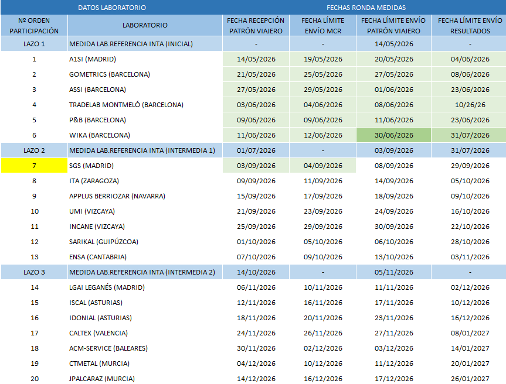Click shipping date 05/11/2026 in LAZO 3 row
The height and width of the screenshot is (384, 506).
(393, 272)
